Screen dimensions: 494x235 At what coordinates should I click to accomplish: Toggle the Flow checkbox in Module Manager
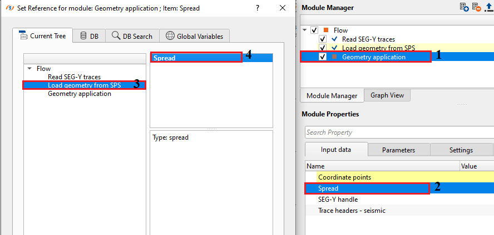[x=315, y=30]
